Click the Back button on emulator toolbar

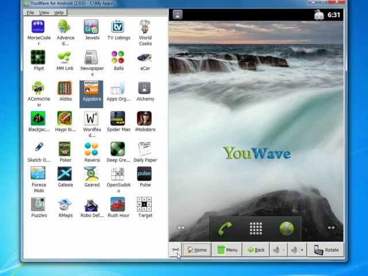256,250
